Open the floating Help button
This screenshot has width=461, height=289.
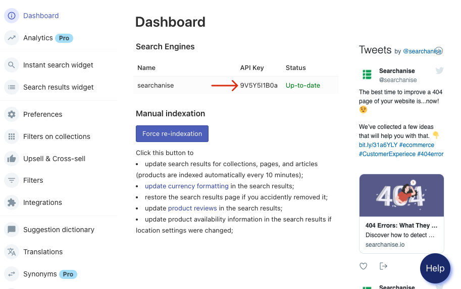point(435,268)
